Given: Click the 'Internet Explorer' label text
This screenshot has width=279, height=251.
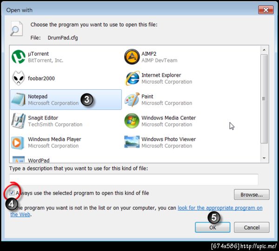Looking at the screenshot, I should [161, 75].
